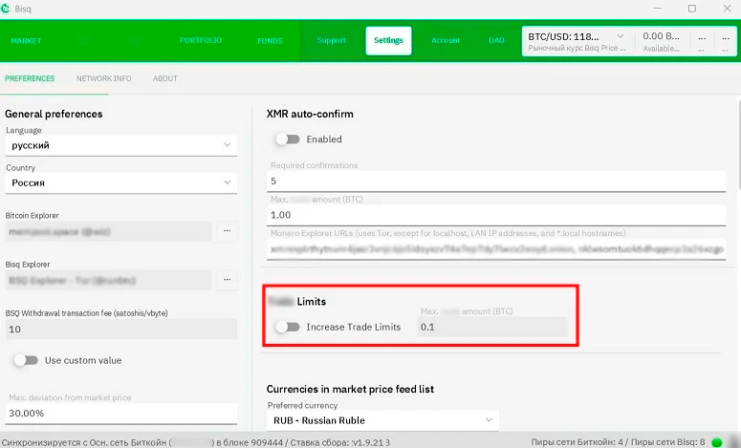This screenshot has height=448, width=741.
Task: Go to the Portfolio section
Action: [201, 41]
